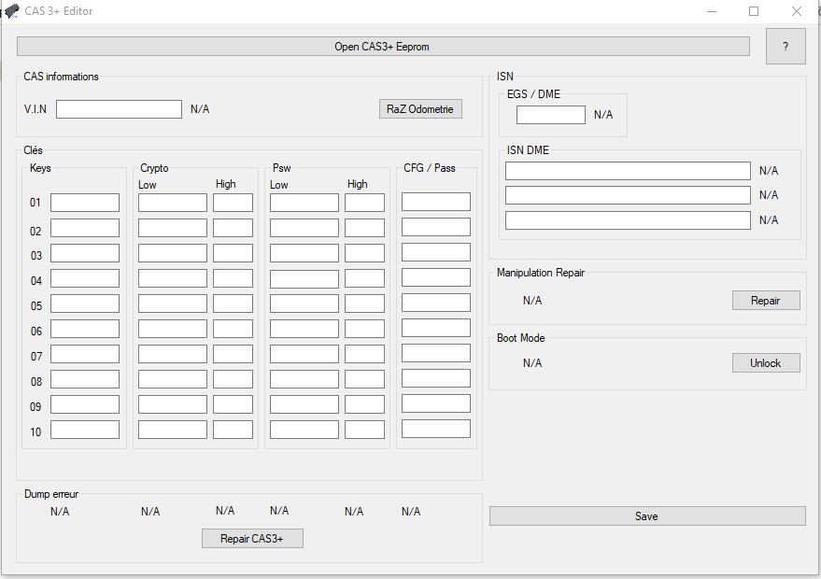The image size is (821, 579).
Task: Click inside the V.I.N input field
Action: point(119,108)
